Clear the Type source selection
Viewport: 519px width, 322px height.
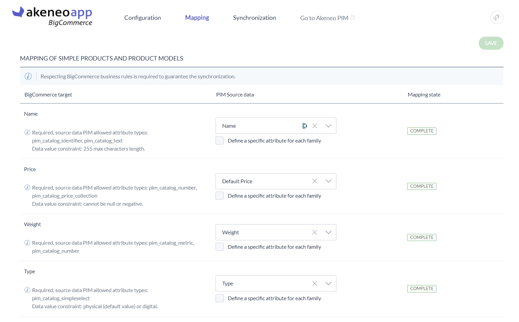315,283
